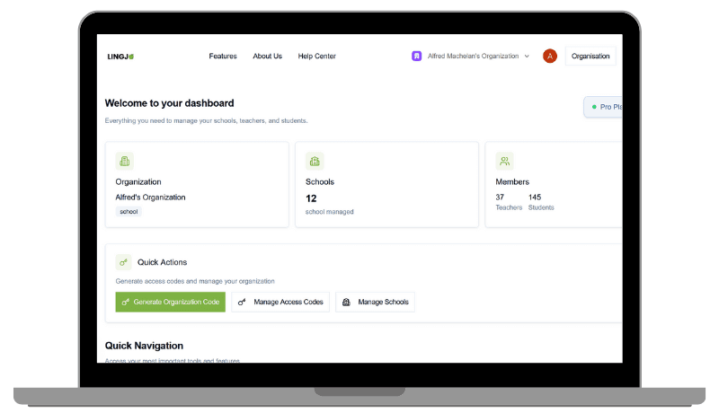
Task: Click the purple organization icon in header
Action: 416,56
